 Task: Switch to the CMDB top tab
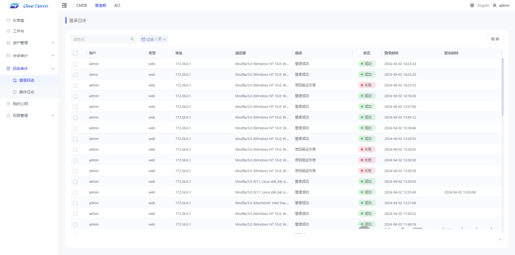pos(82,5)
